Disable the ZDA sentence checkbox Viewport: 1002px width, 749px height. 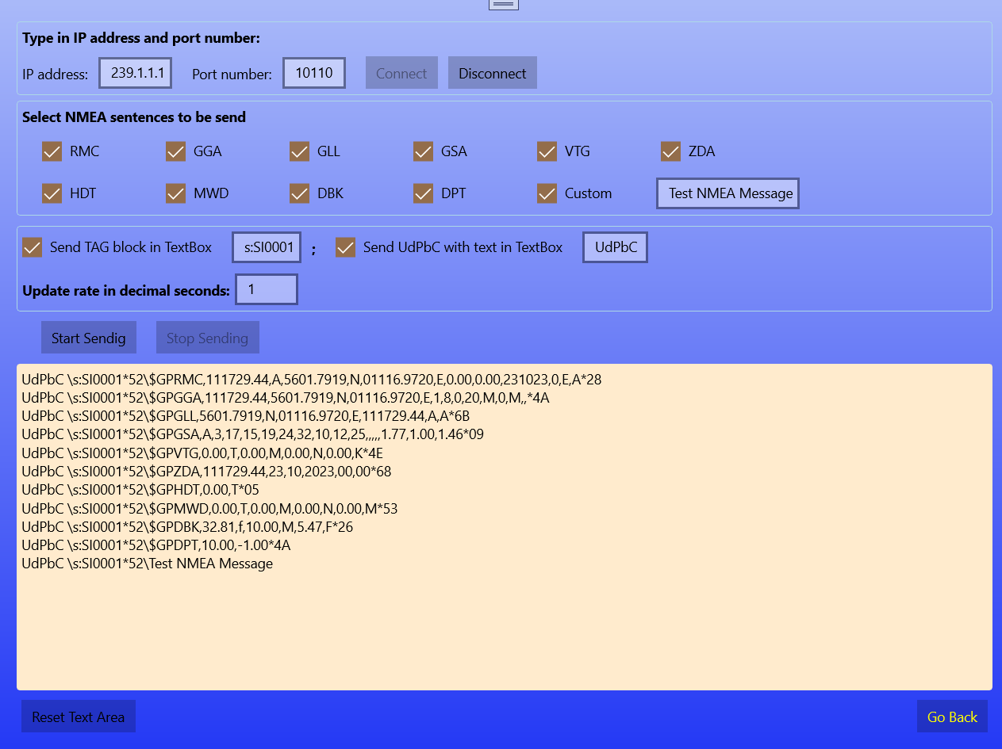[x=670, y=151]
